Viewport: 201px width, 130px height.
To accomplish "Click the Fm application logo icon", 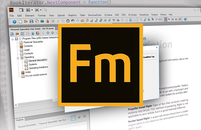I will click(11, 10).
